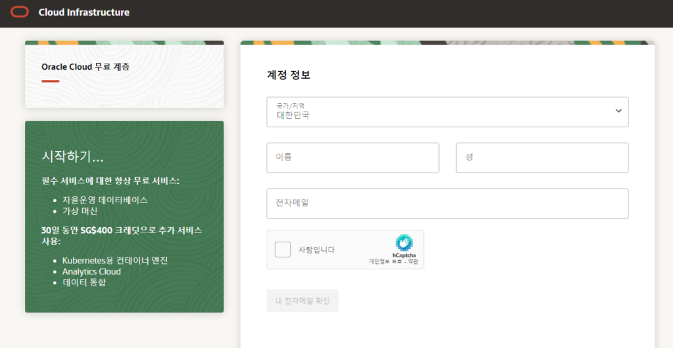Click the 내 전자메일 확인 button
Image resolution: width=673 pixels, height=348 pixels.
pyautogui.click(x=302, y=301)
